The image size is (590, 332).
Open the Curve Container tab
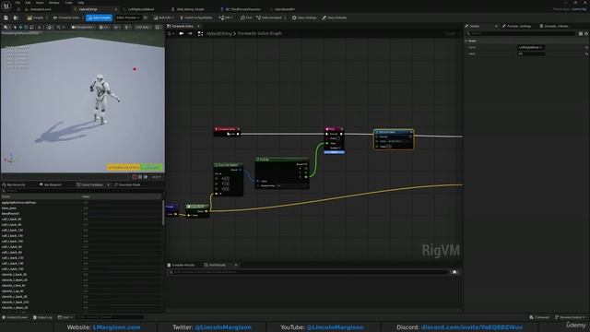[x=90, y=184]
